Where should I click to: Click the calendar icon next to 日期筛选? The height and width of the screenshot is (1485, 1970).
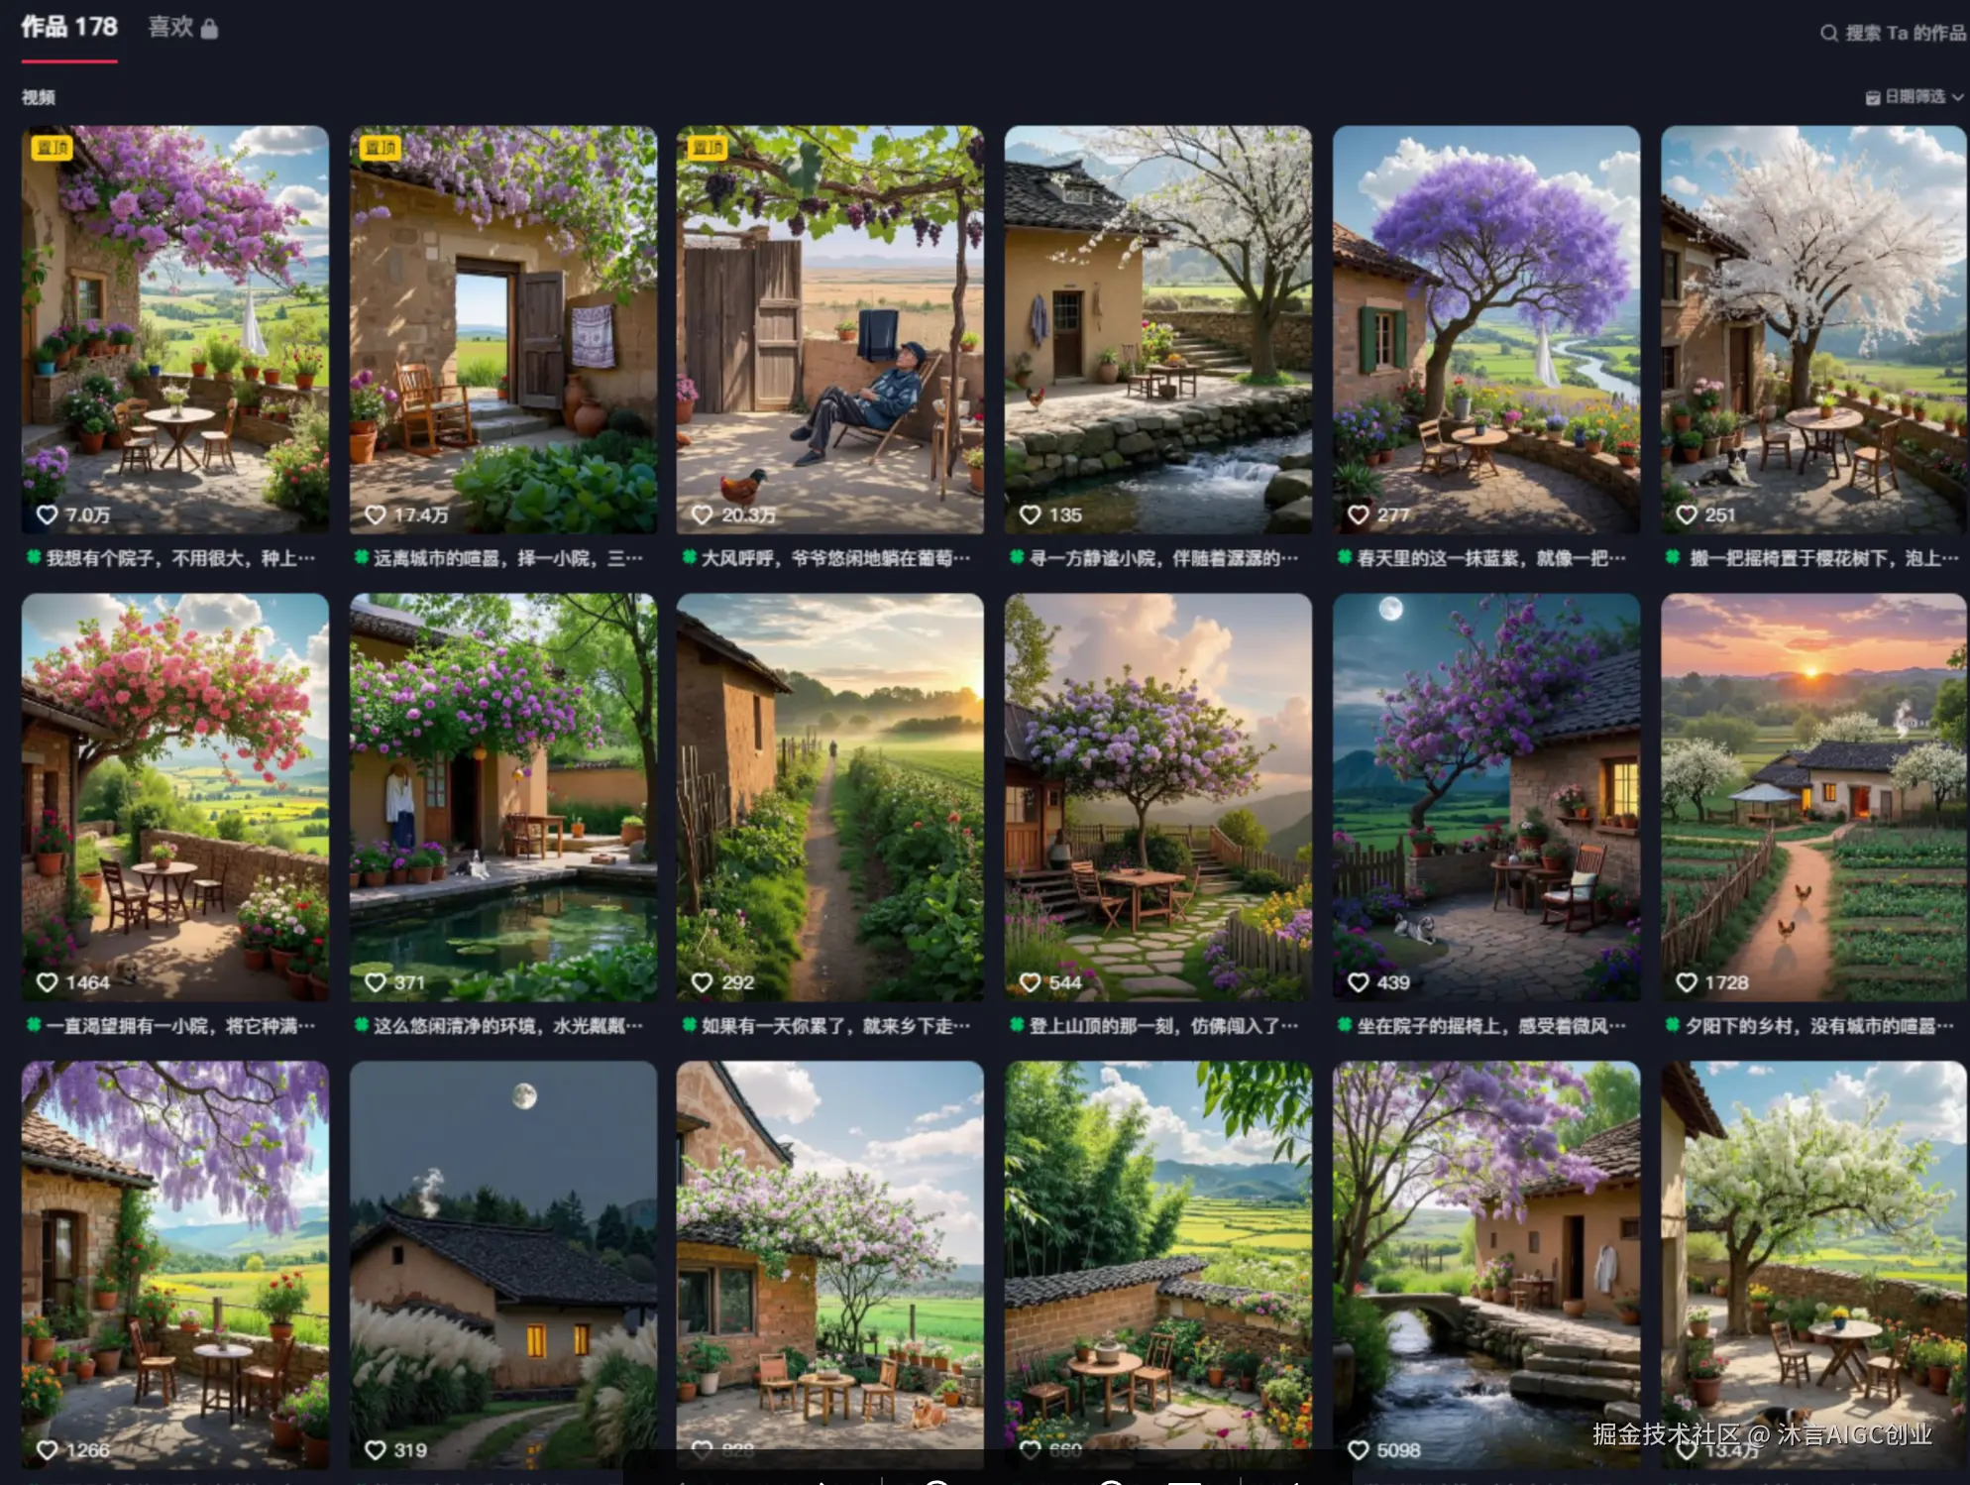click(x=1873, y=97)
